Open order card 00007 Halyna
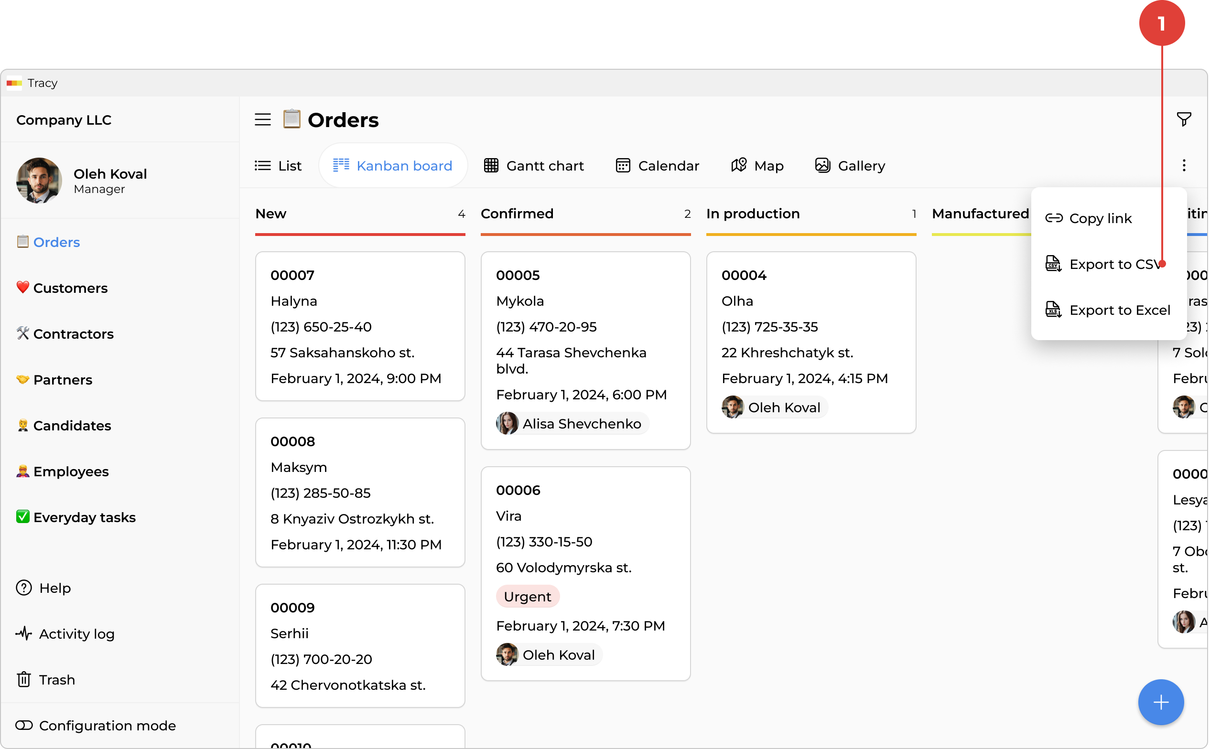Viewport: 1210px width, 749px height. pyautogui.click(x=360, y=326)
